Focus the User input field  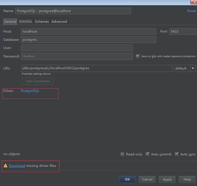click(x=77, y=48)
